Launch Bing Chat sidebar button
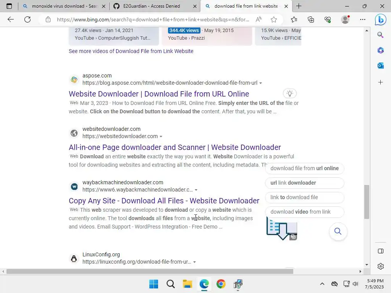Viewport: 391px width, 293px height. [x=381, y=20]
